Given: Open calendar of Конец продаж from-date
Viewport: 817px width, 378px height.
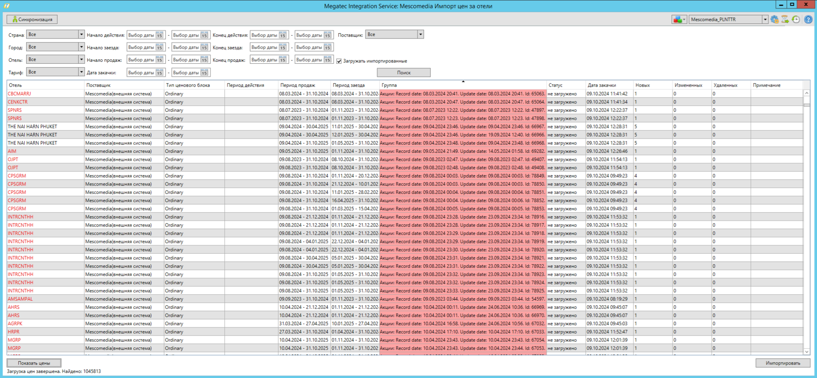Looking at the screenshot, I should (282, 60).
